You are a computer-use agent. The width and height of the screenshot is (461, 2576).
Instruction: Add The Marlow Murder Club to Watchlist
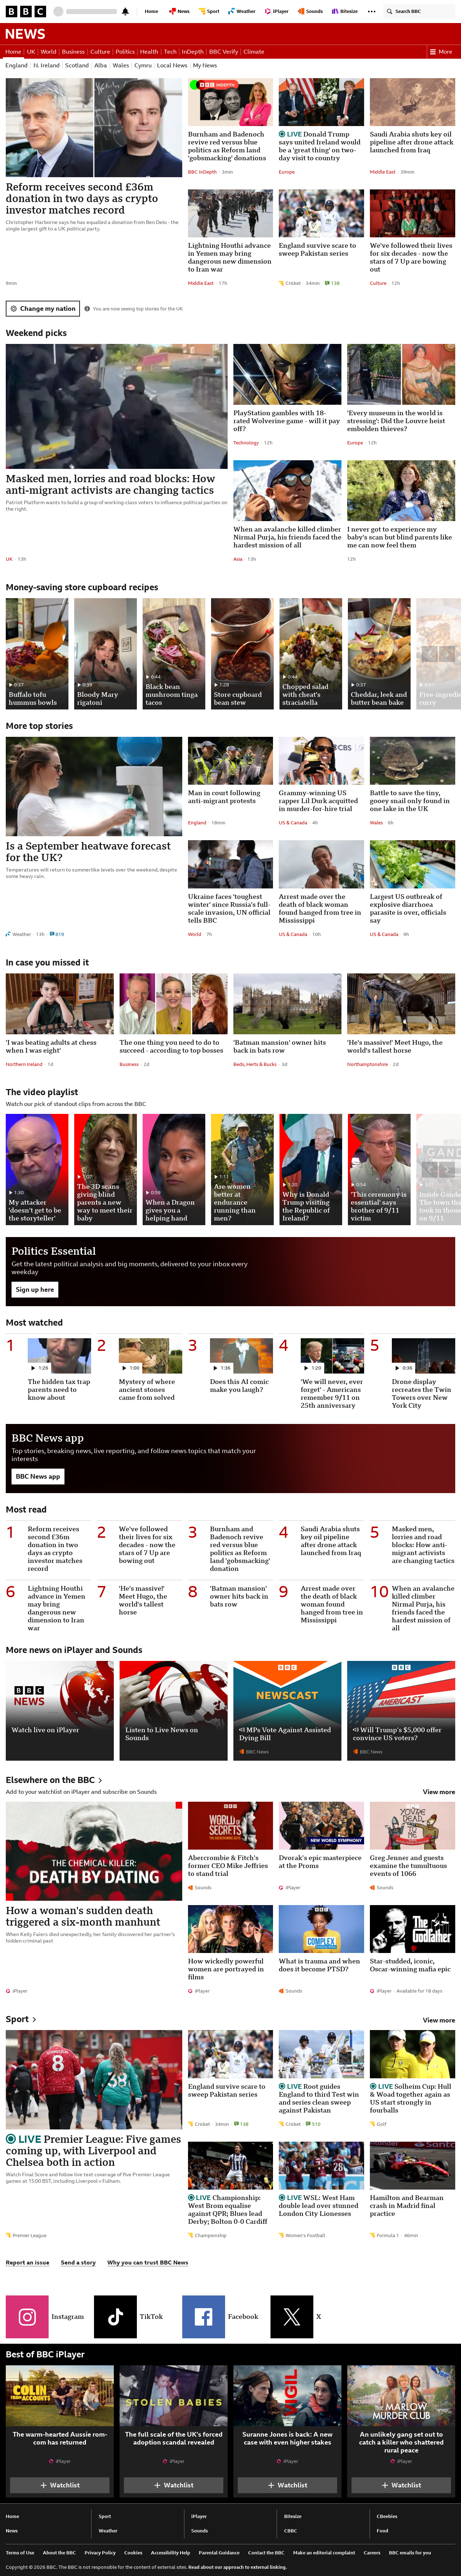pyautogui.click(x=401, y=2485)
